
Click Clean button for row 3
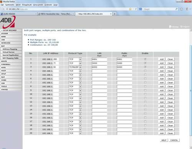(170, 67)
